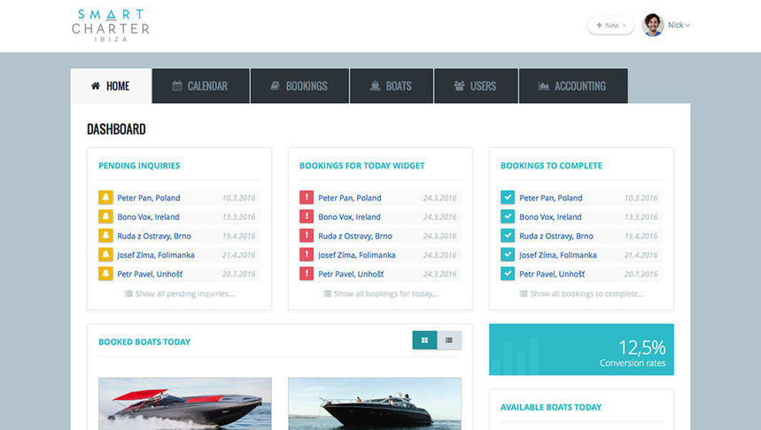
Task: Click red alert icon for Bono Vox booking
Action: click(x=307, y=216)
